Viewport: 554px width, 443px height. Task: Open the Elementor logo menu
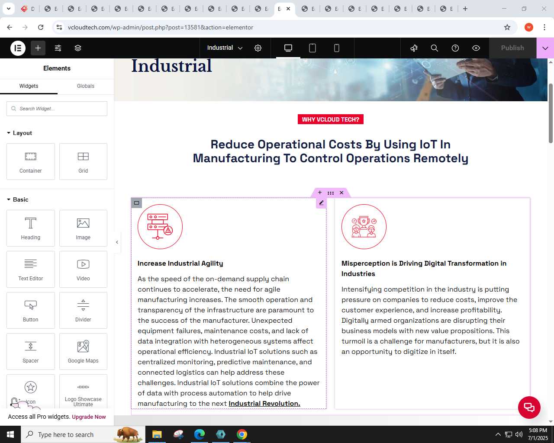(18, 48)
